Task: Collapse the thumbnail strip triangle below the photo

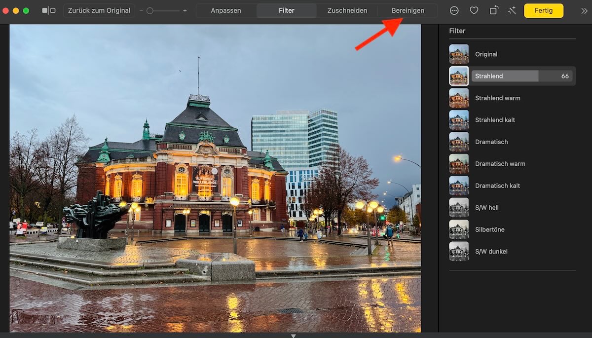Action: [x=294, y=336]
